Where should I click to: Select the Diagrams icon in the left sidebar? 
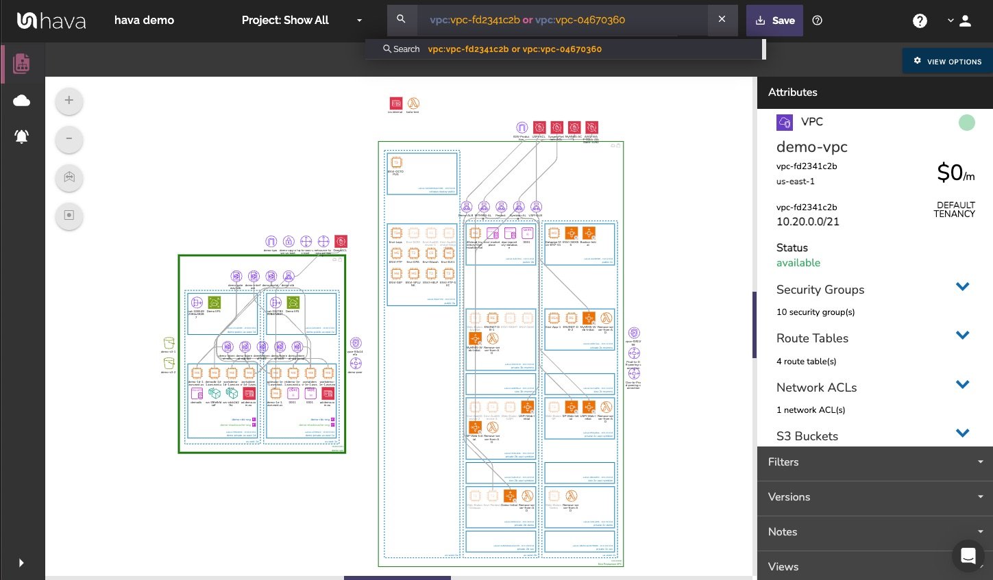tap(21, 63)
